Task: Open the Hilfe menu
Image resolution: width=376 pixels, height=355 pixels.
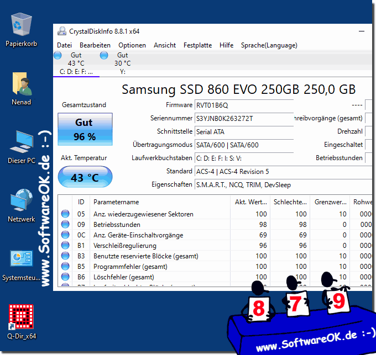Action: pyautogui.click(x=226, y=45)
